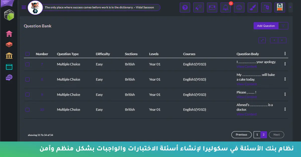Open the three-dot menu in the table header
This screenshot has height=157, width=301.
point(285,53)
